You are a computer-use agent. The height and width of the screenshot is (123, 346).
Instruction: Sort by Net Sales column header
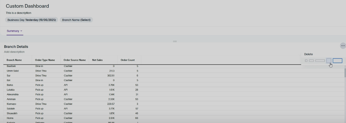coord(97,60)
